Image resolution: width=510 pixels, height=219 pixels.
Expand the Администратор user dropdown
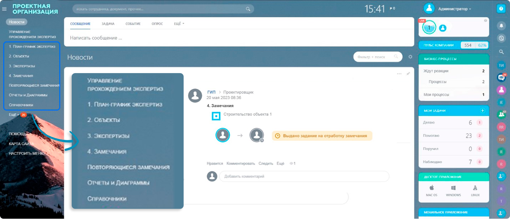(x=455, y=9)
